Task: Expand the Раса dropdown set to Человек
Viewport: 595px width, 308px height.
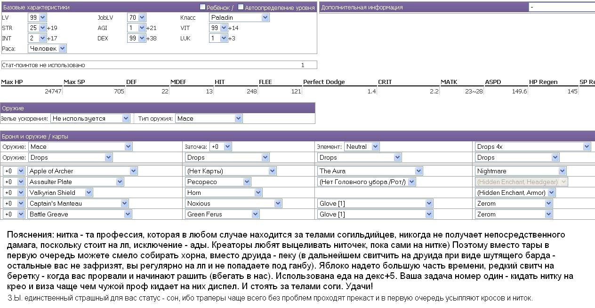Action: [47, 48]
